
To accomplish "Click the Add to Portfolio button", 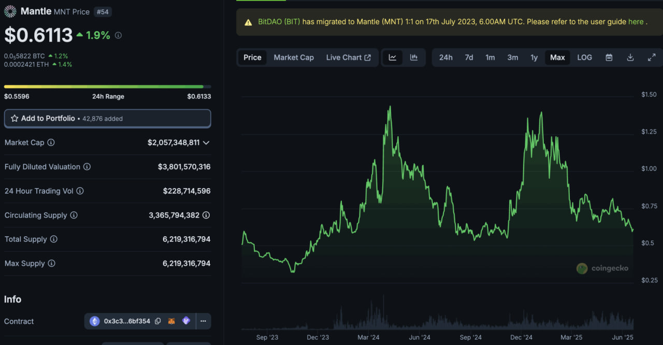I will pos(107,119).
